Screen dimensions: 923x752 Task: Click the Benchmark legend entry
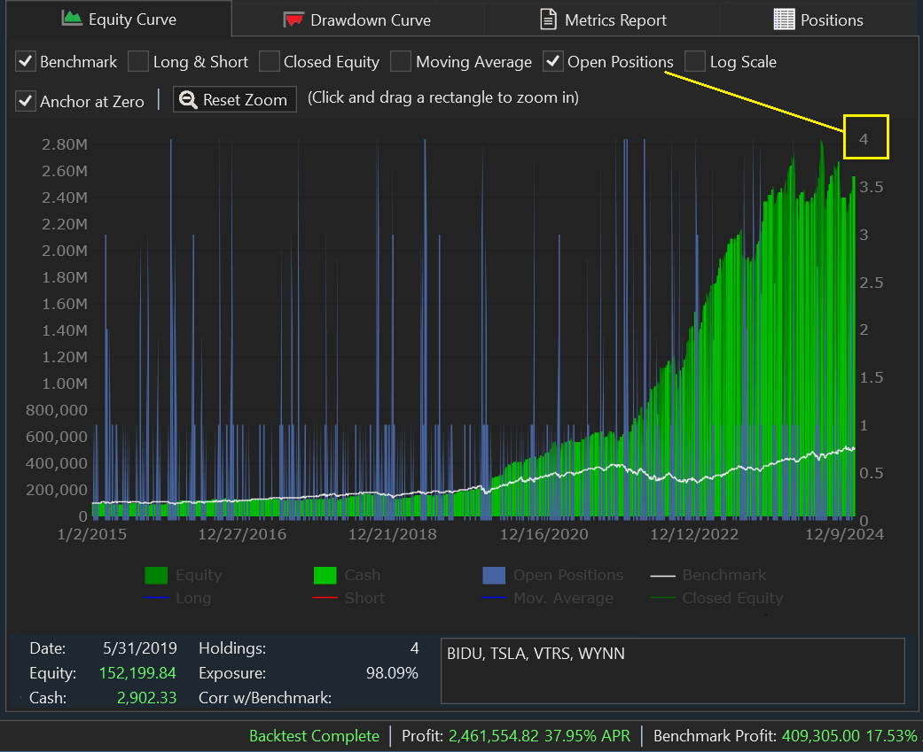point(724,576)
